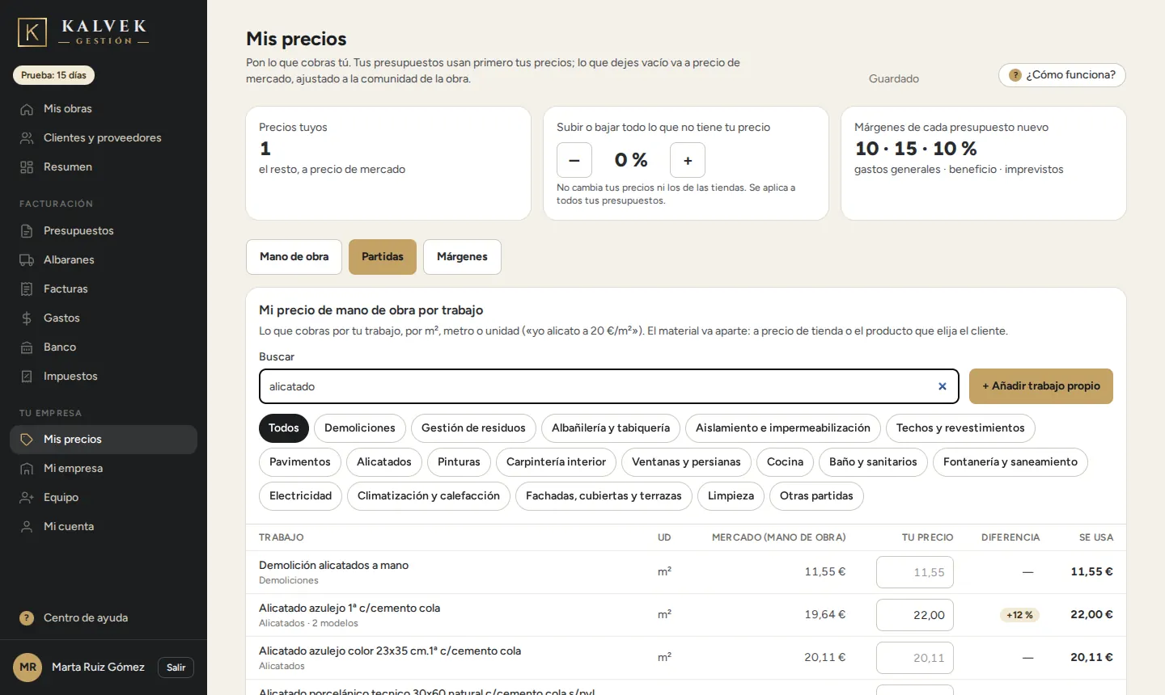Filter by Demoliciones category
This screenshot has height=695, width=1165.
point(360,428)
